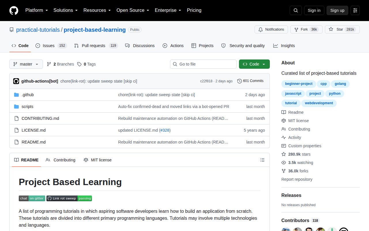Open the project-based-learning repository link

click(95, 30)
